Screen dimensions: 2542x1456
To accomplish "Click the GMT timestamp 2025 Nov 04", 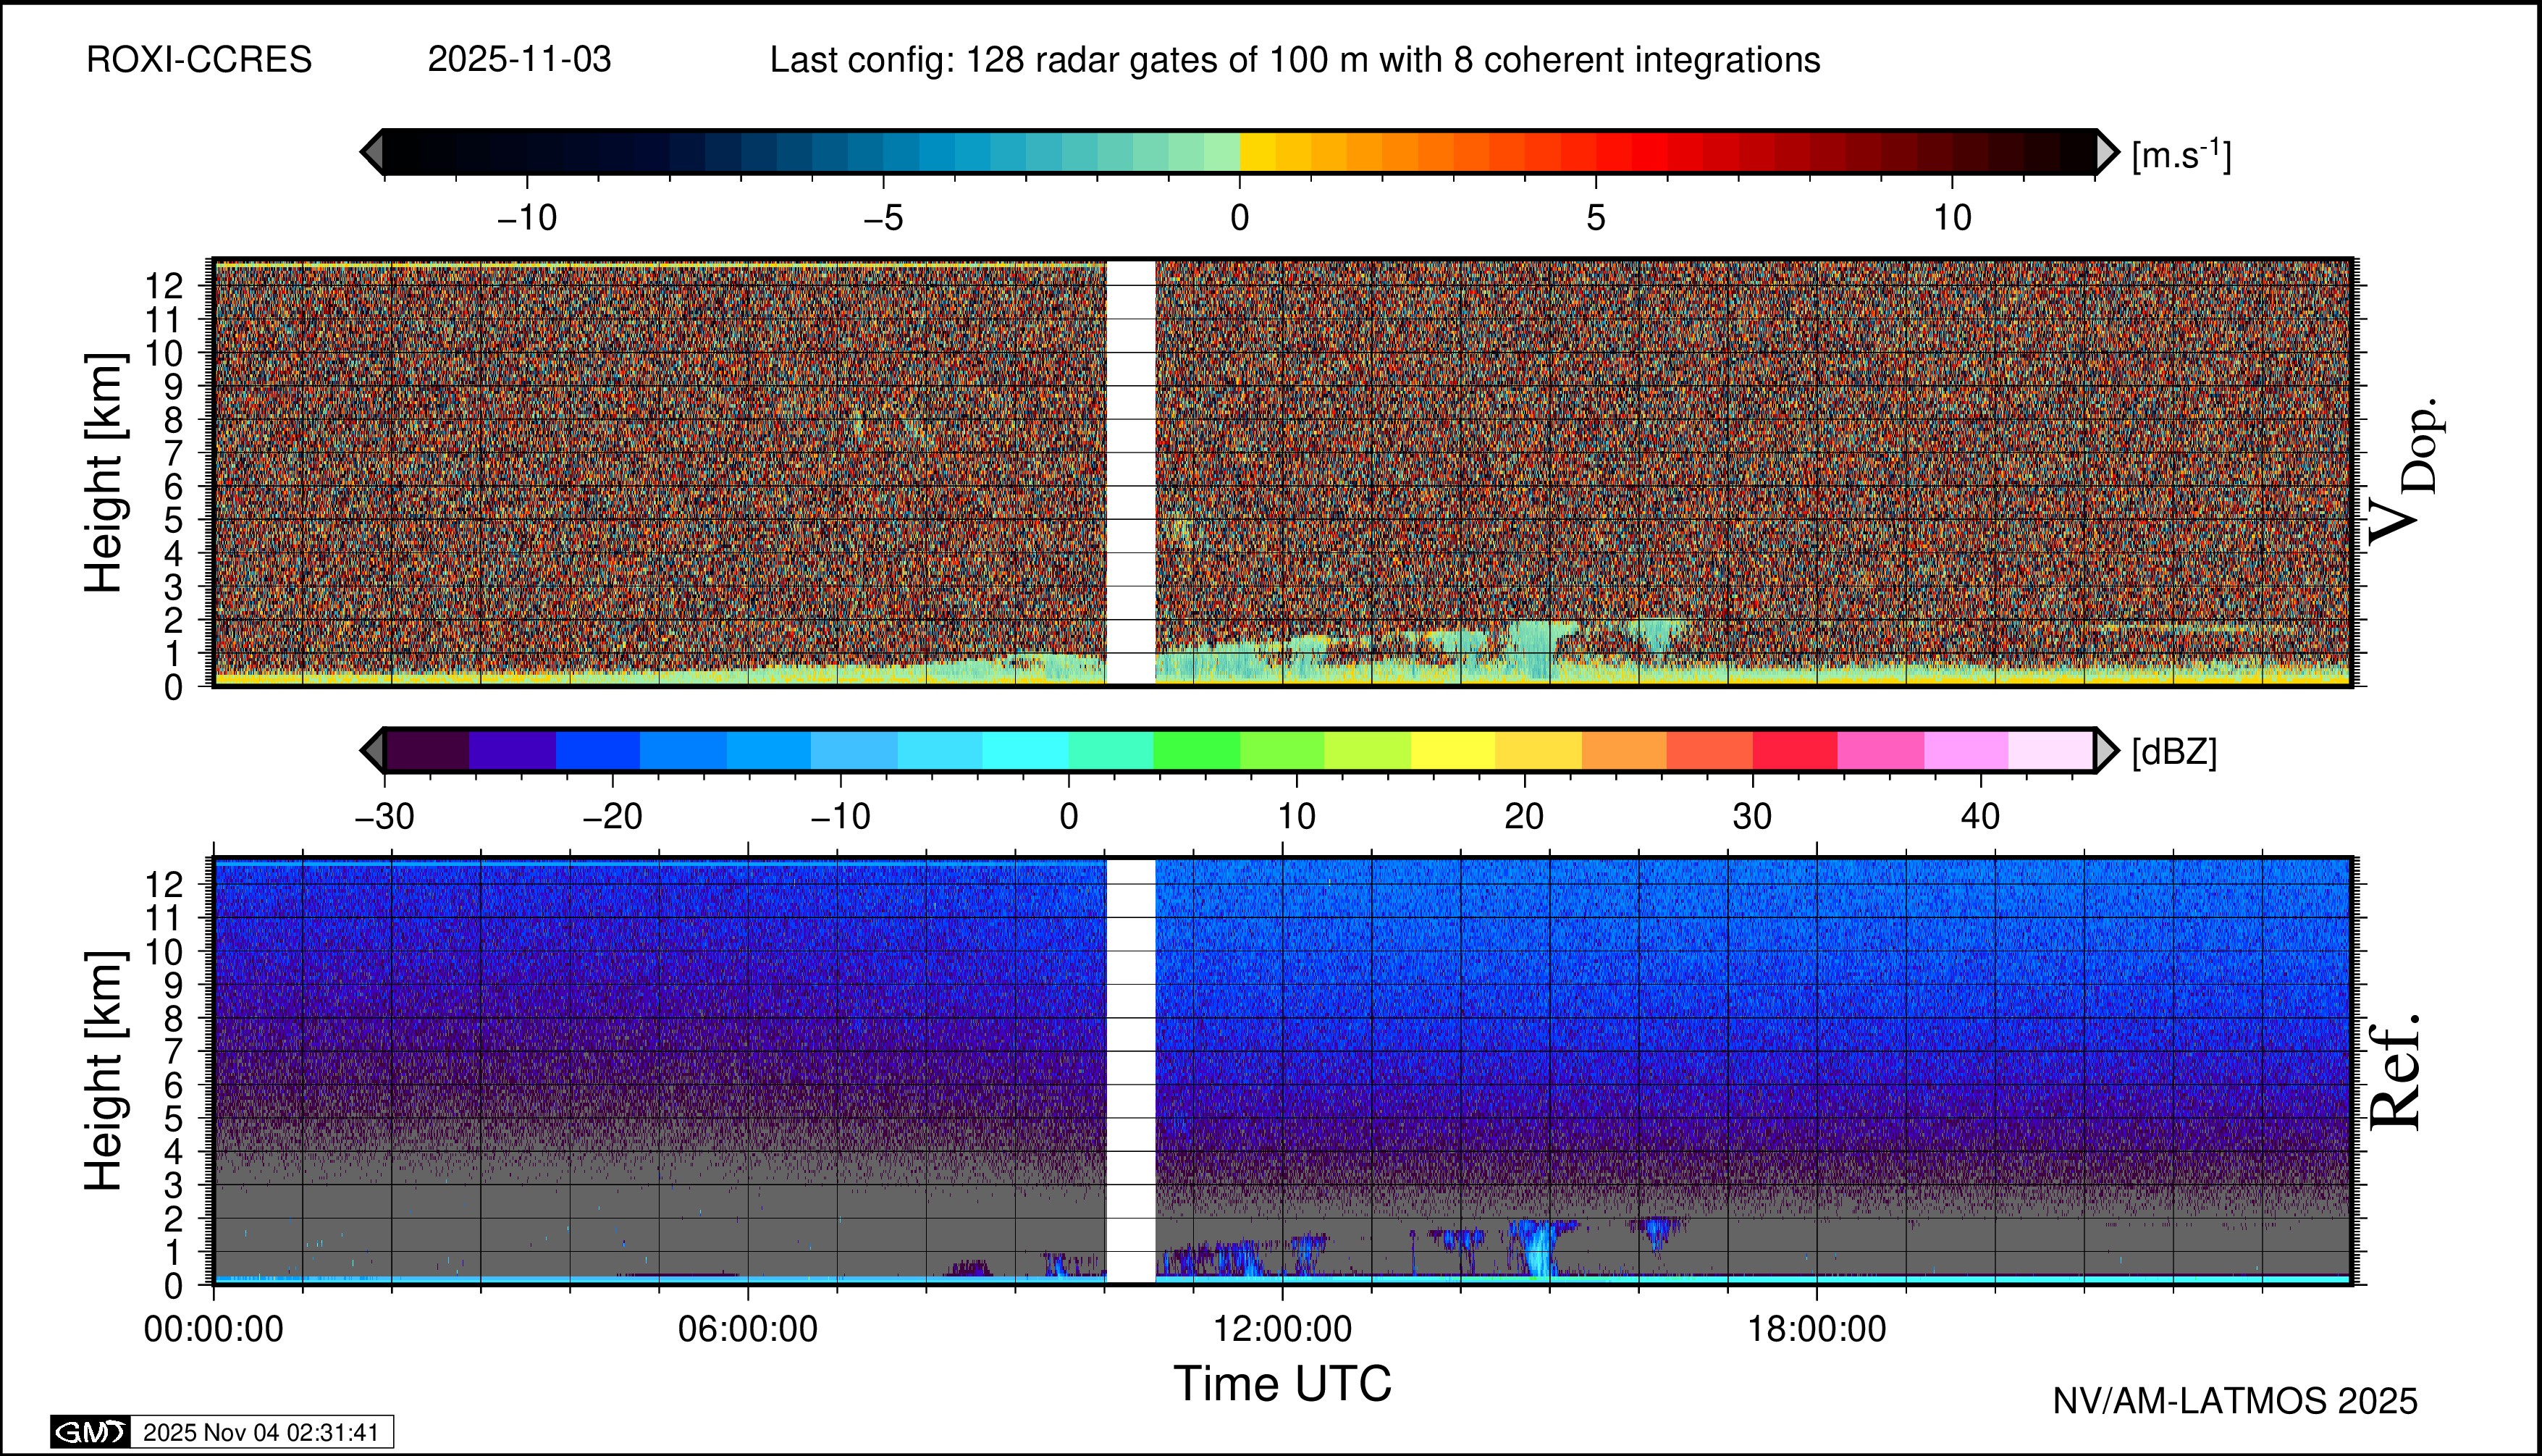I will click(261, 1432).
